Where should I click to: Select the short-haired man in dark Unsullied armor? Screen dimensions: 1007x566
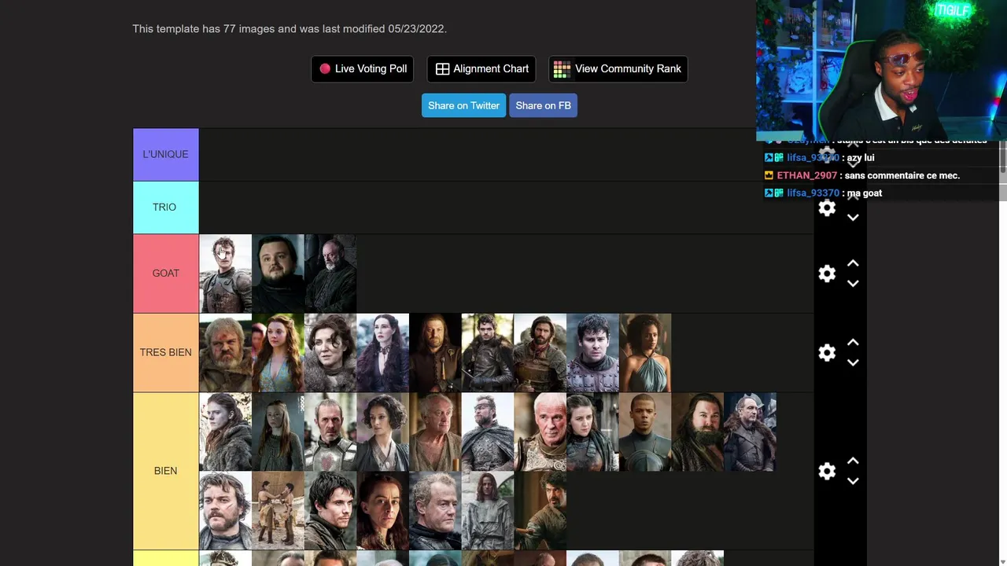[645, 432]
